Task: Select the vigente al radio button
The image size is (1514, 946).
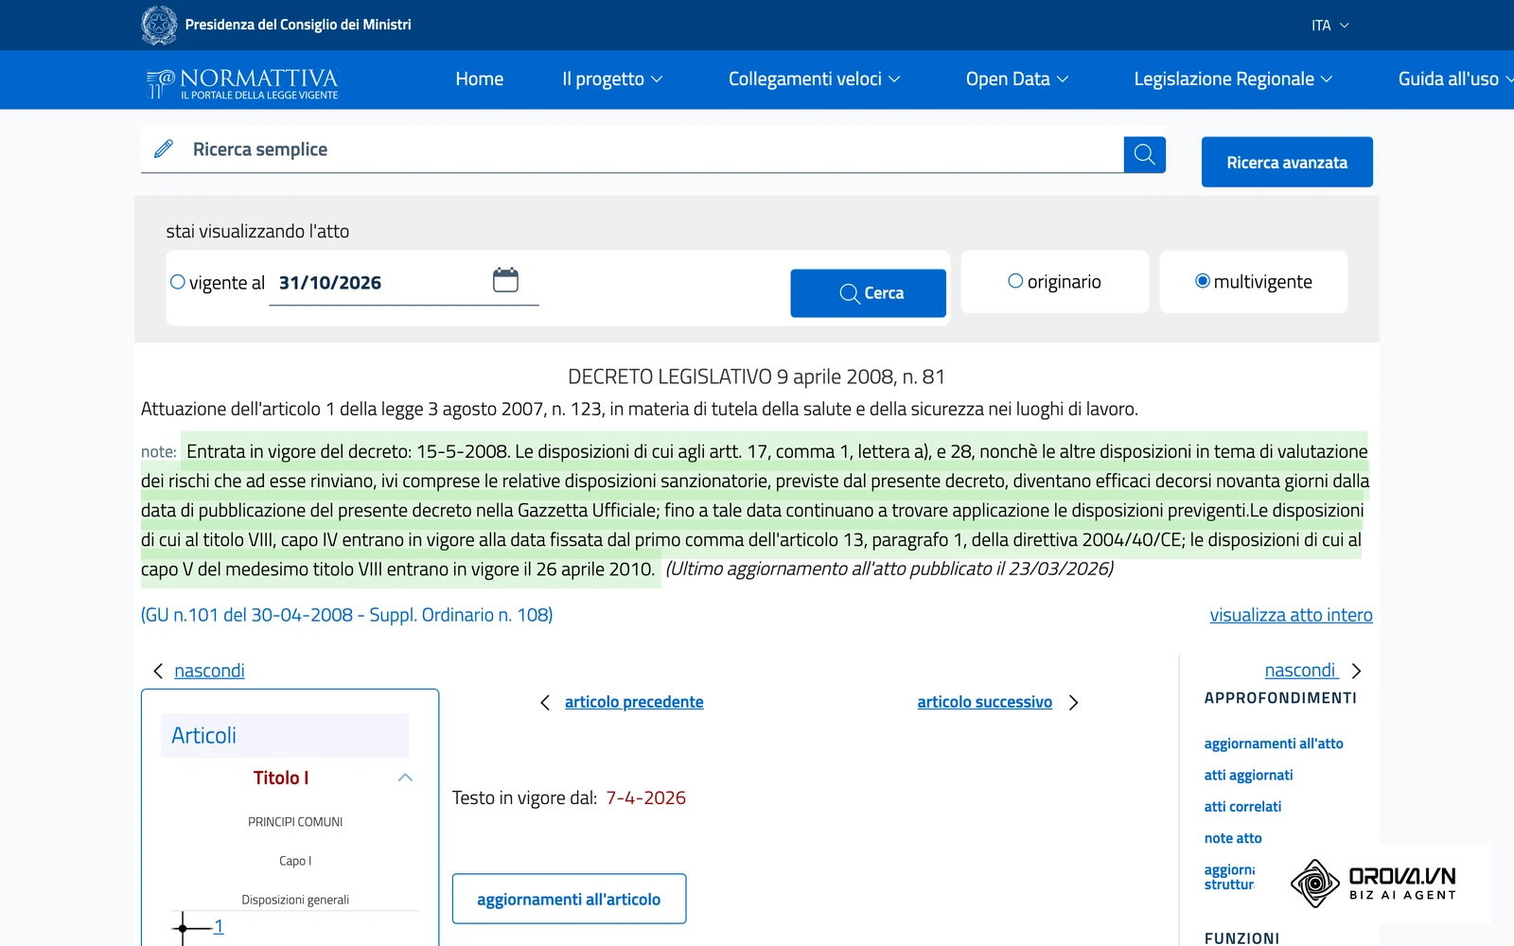Action: coord(177,281)
